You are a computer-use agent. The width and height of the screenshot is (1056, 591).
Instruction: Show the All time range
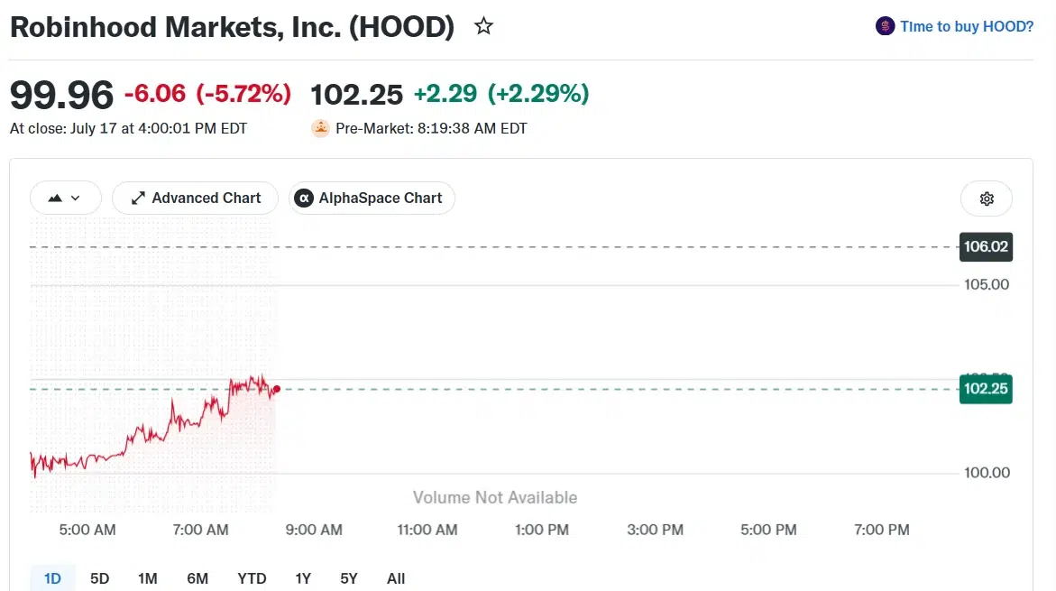click(396, 578)
